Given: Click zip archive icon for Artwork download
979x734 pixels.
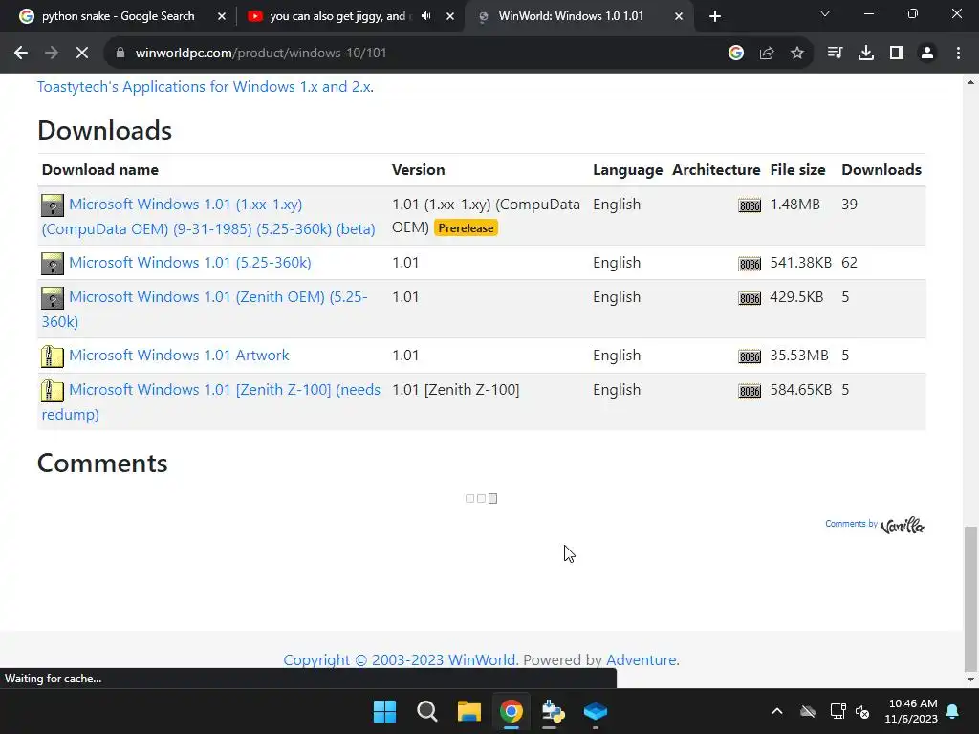Looking at the screenshot, I should click(x=53, y=356).
